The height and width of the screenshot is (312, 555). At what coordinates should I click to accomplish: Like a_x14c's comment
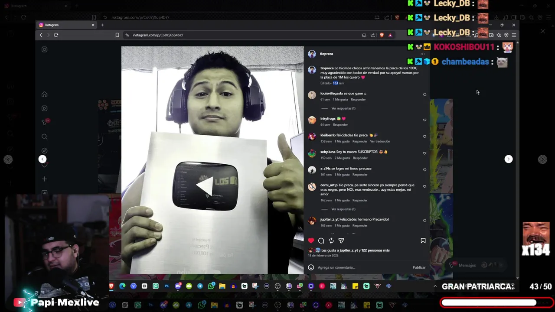424,169
